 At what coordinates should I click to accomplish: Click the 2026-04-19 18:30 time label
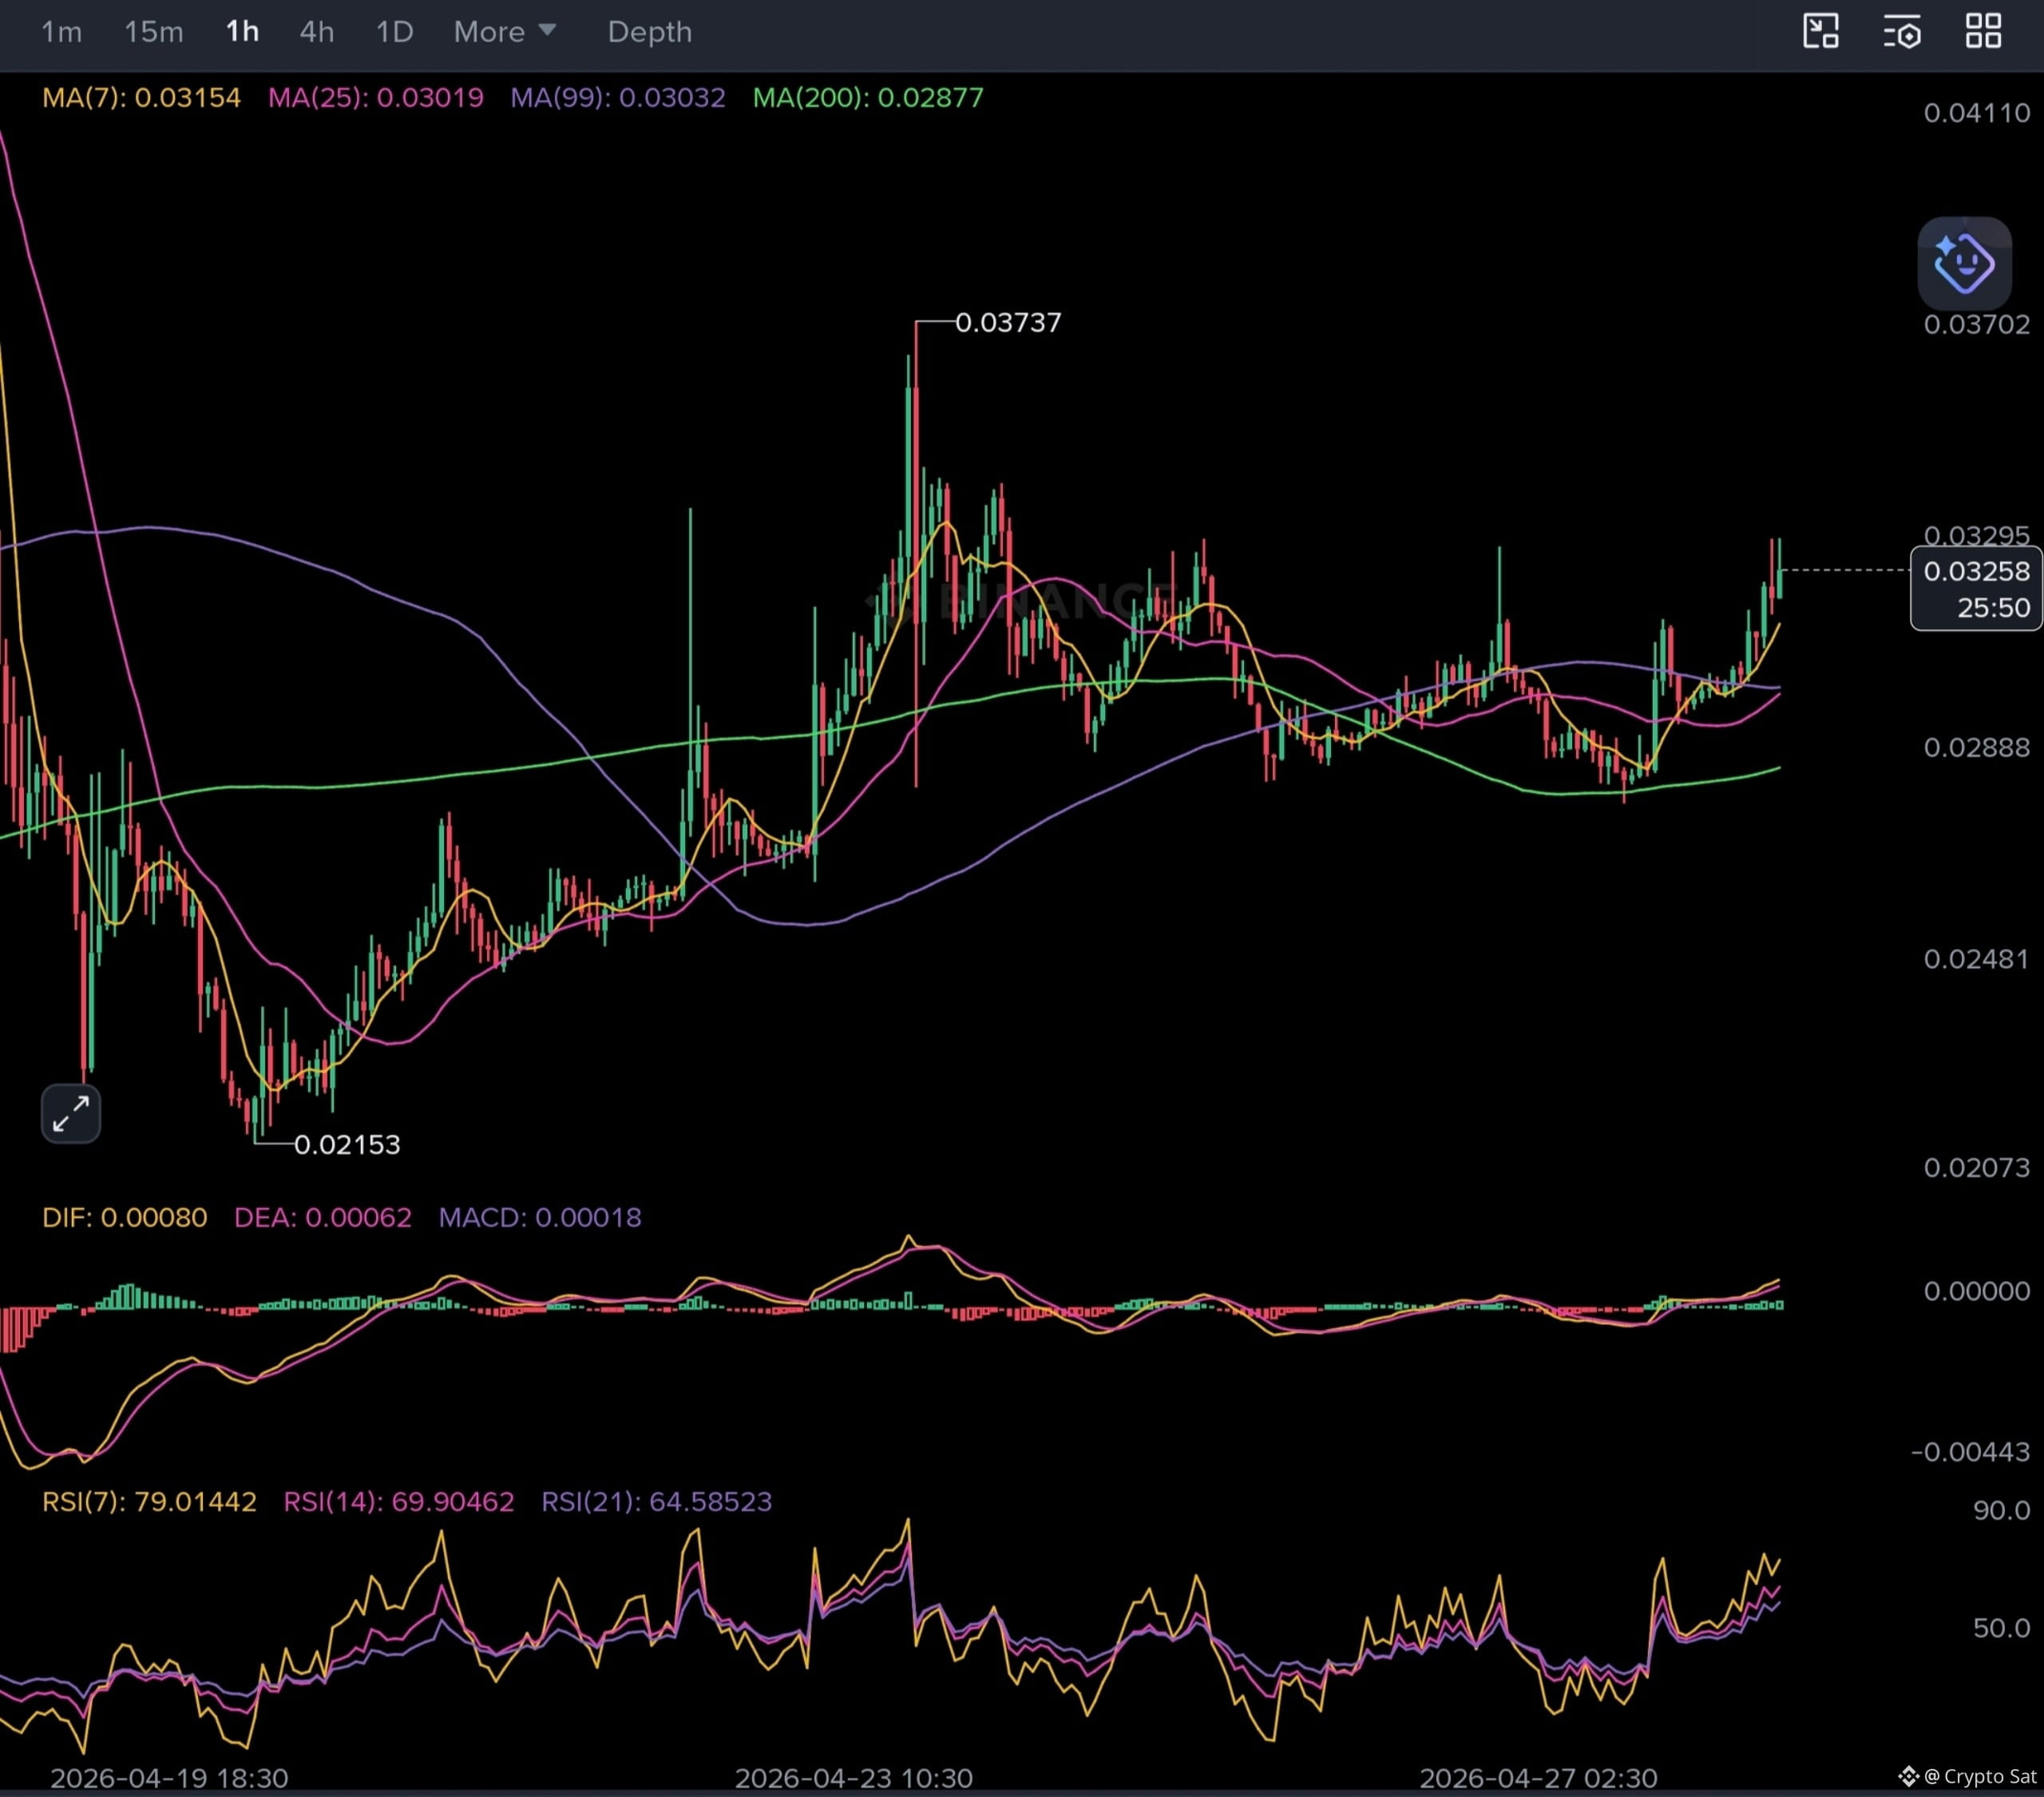[x=169, y=1778]
